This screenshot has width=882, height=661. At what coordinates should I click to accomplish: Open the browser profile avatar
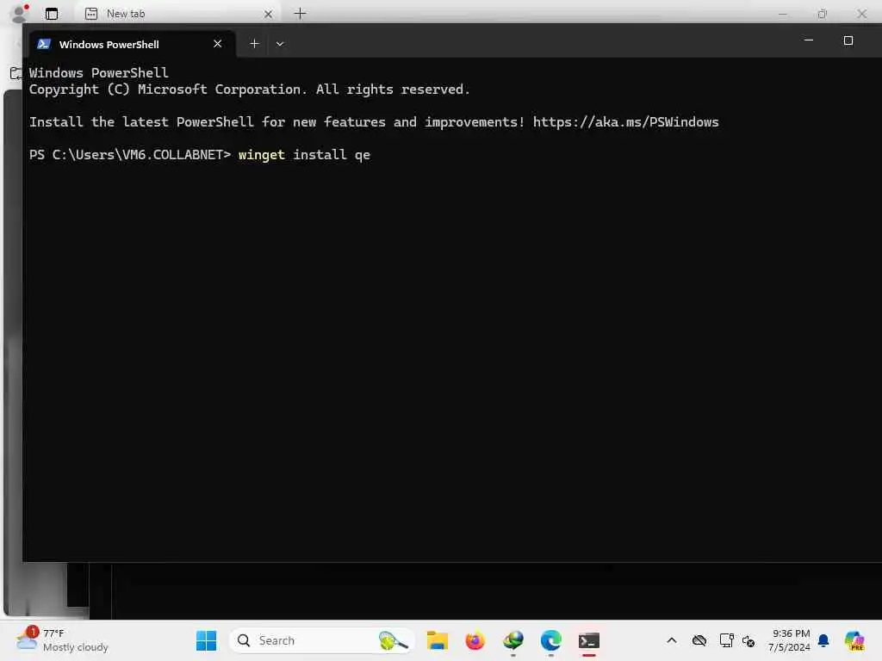[20, 13]
